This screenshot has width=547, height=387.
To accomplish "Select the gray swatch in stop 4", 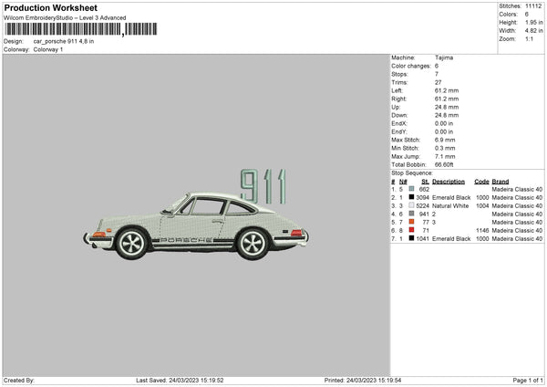I will point(411,214).
